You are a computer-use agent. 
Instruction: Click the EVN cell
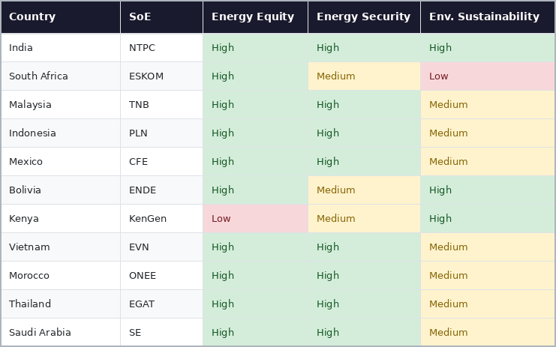point(161,247)
